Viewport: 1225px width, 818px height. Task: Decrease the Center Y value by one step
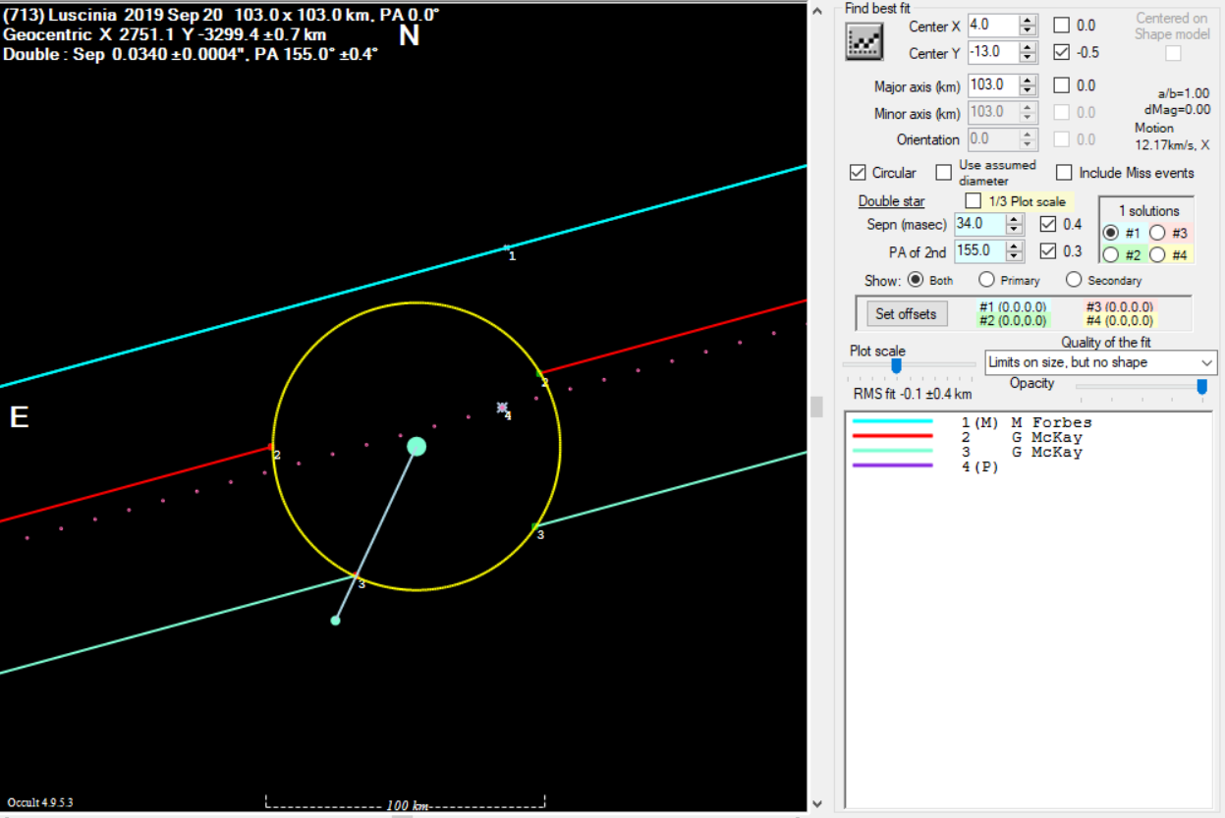pos(1029,59)
